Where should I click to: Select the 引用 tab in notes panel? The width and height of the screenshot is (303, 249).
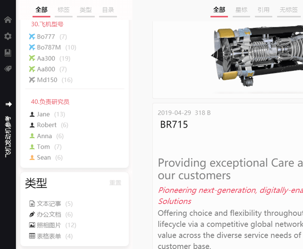(263, 10)
